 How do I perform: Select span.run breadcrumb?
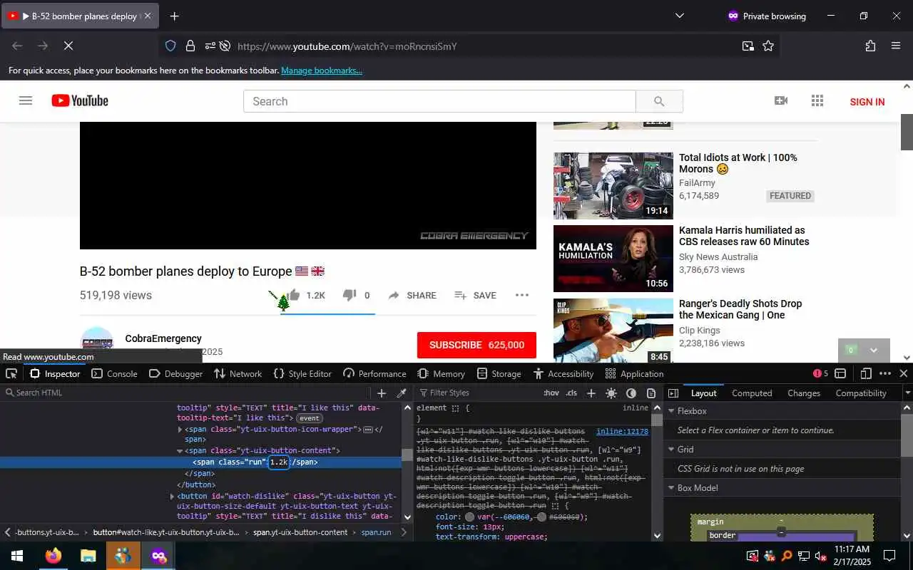click(376, 532)
